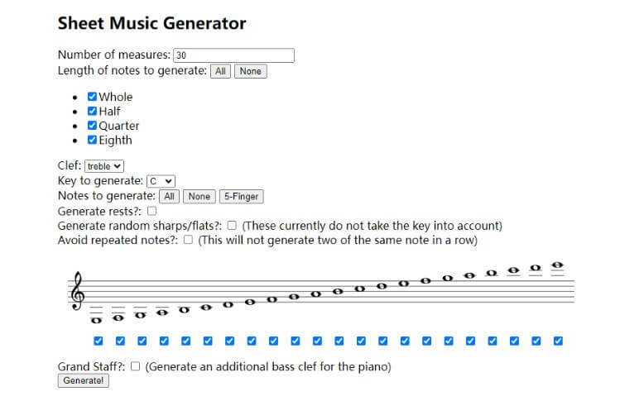Focus the Number of measures input field
The height and width of the screenshot is (401, 620).
pos(233,55)
